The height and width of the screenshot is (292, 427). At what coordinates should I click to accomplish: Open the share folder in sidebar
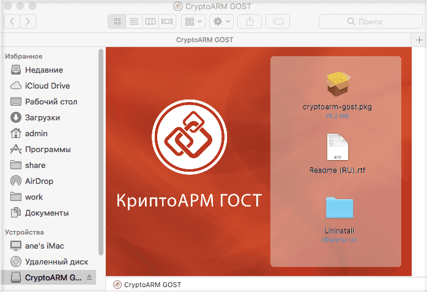point(28,165)
